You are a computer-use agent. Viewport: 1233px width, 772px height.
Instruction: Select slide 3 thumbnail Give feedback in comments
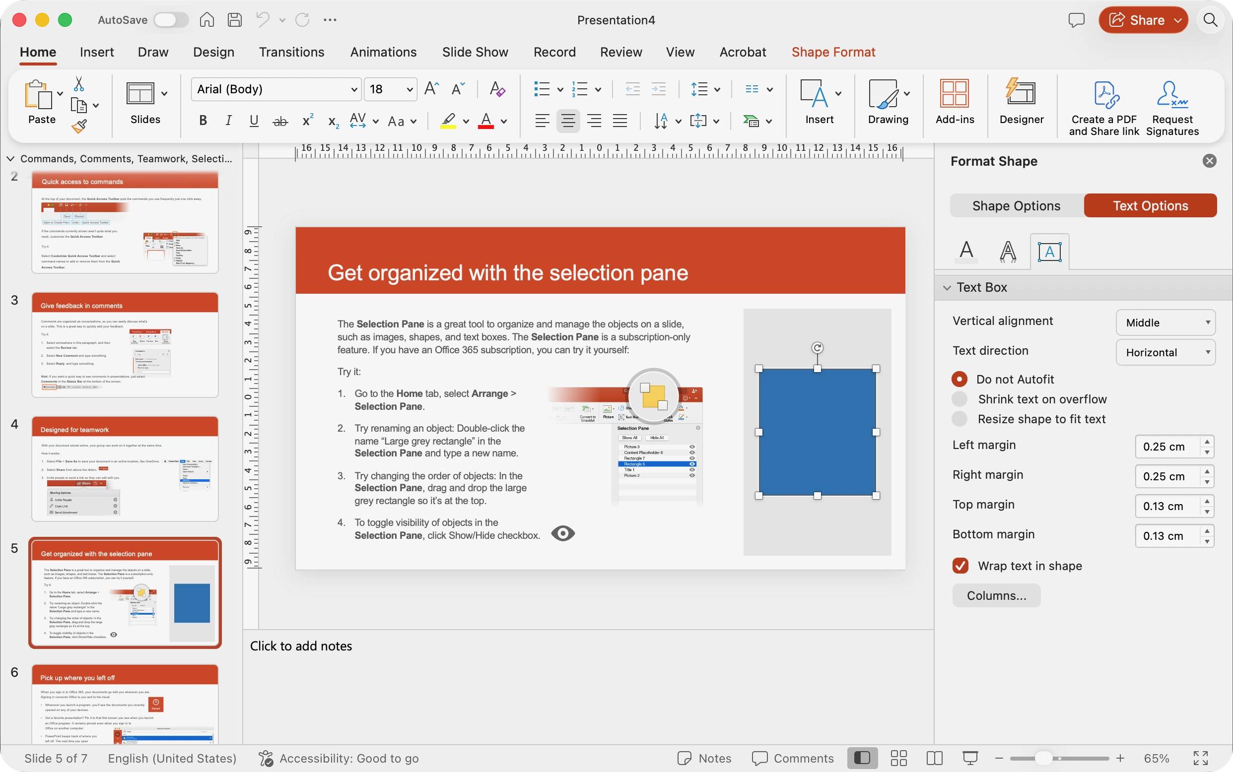(x=125, y=345)
